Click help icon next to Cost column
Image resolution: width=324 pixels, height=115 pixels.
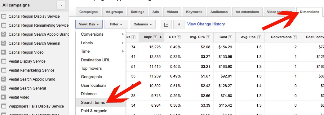[230, 38]
